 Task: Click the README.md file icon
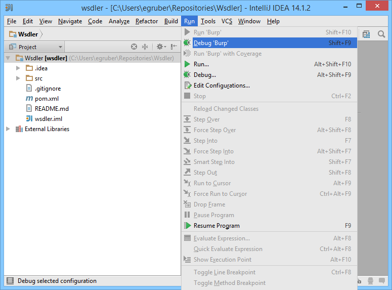click(29, 108)
